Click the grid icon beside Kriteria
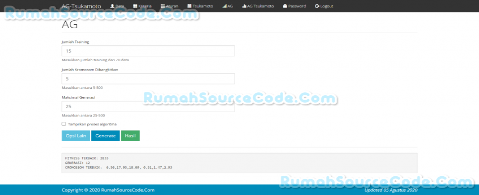This screenshot has width=479, height=195. [135, 6]
